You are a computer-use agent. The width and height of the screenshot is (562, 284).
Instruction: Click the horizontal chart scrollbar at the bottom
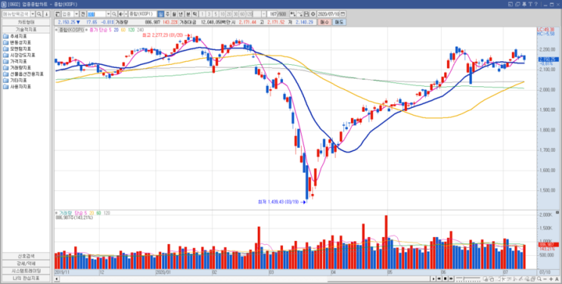[241, 279]
